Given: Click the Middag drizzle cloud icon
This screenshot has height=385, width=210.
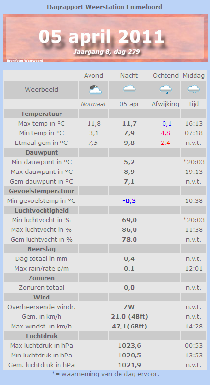Looking at the screenshot, I should pyautogui.click(x=194, y=89).
